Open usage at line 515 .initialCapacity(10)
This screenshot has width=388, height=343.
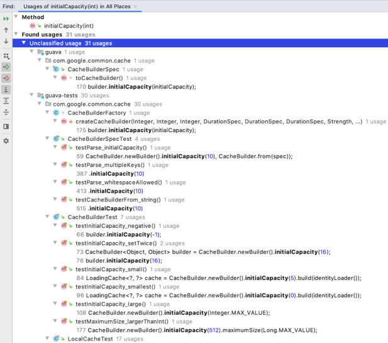[109, 208]
